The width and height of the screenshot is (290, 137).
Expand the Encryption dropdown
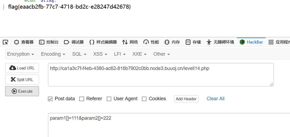pyautogui.click(x=21, y=54)
